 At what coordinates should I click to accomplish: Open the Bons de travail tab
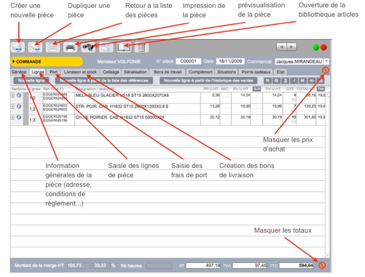point(167,72)
